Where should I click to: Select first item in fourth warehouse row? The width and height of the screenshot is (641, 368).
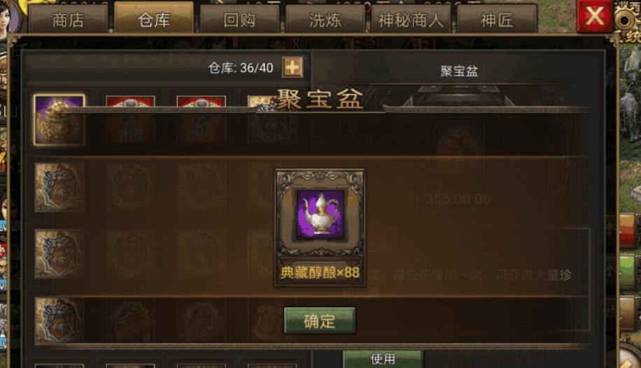pos(59,321)
